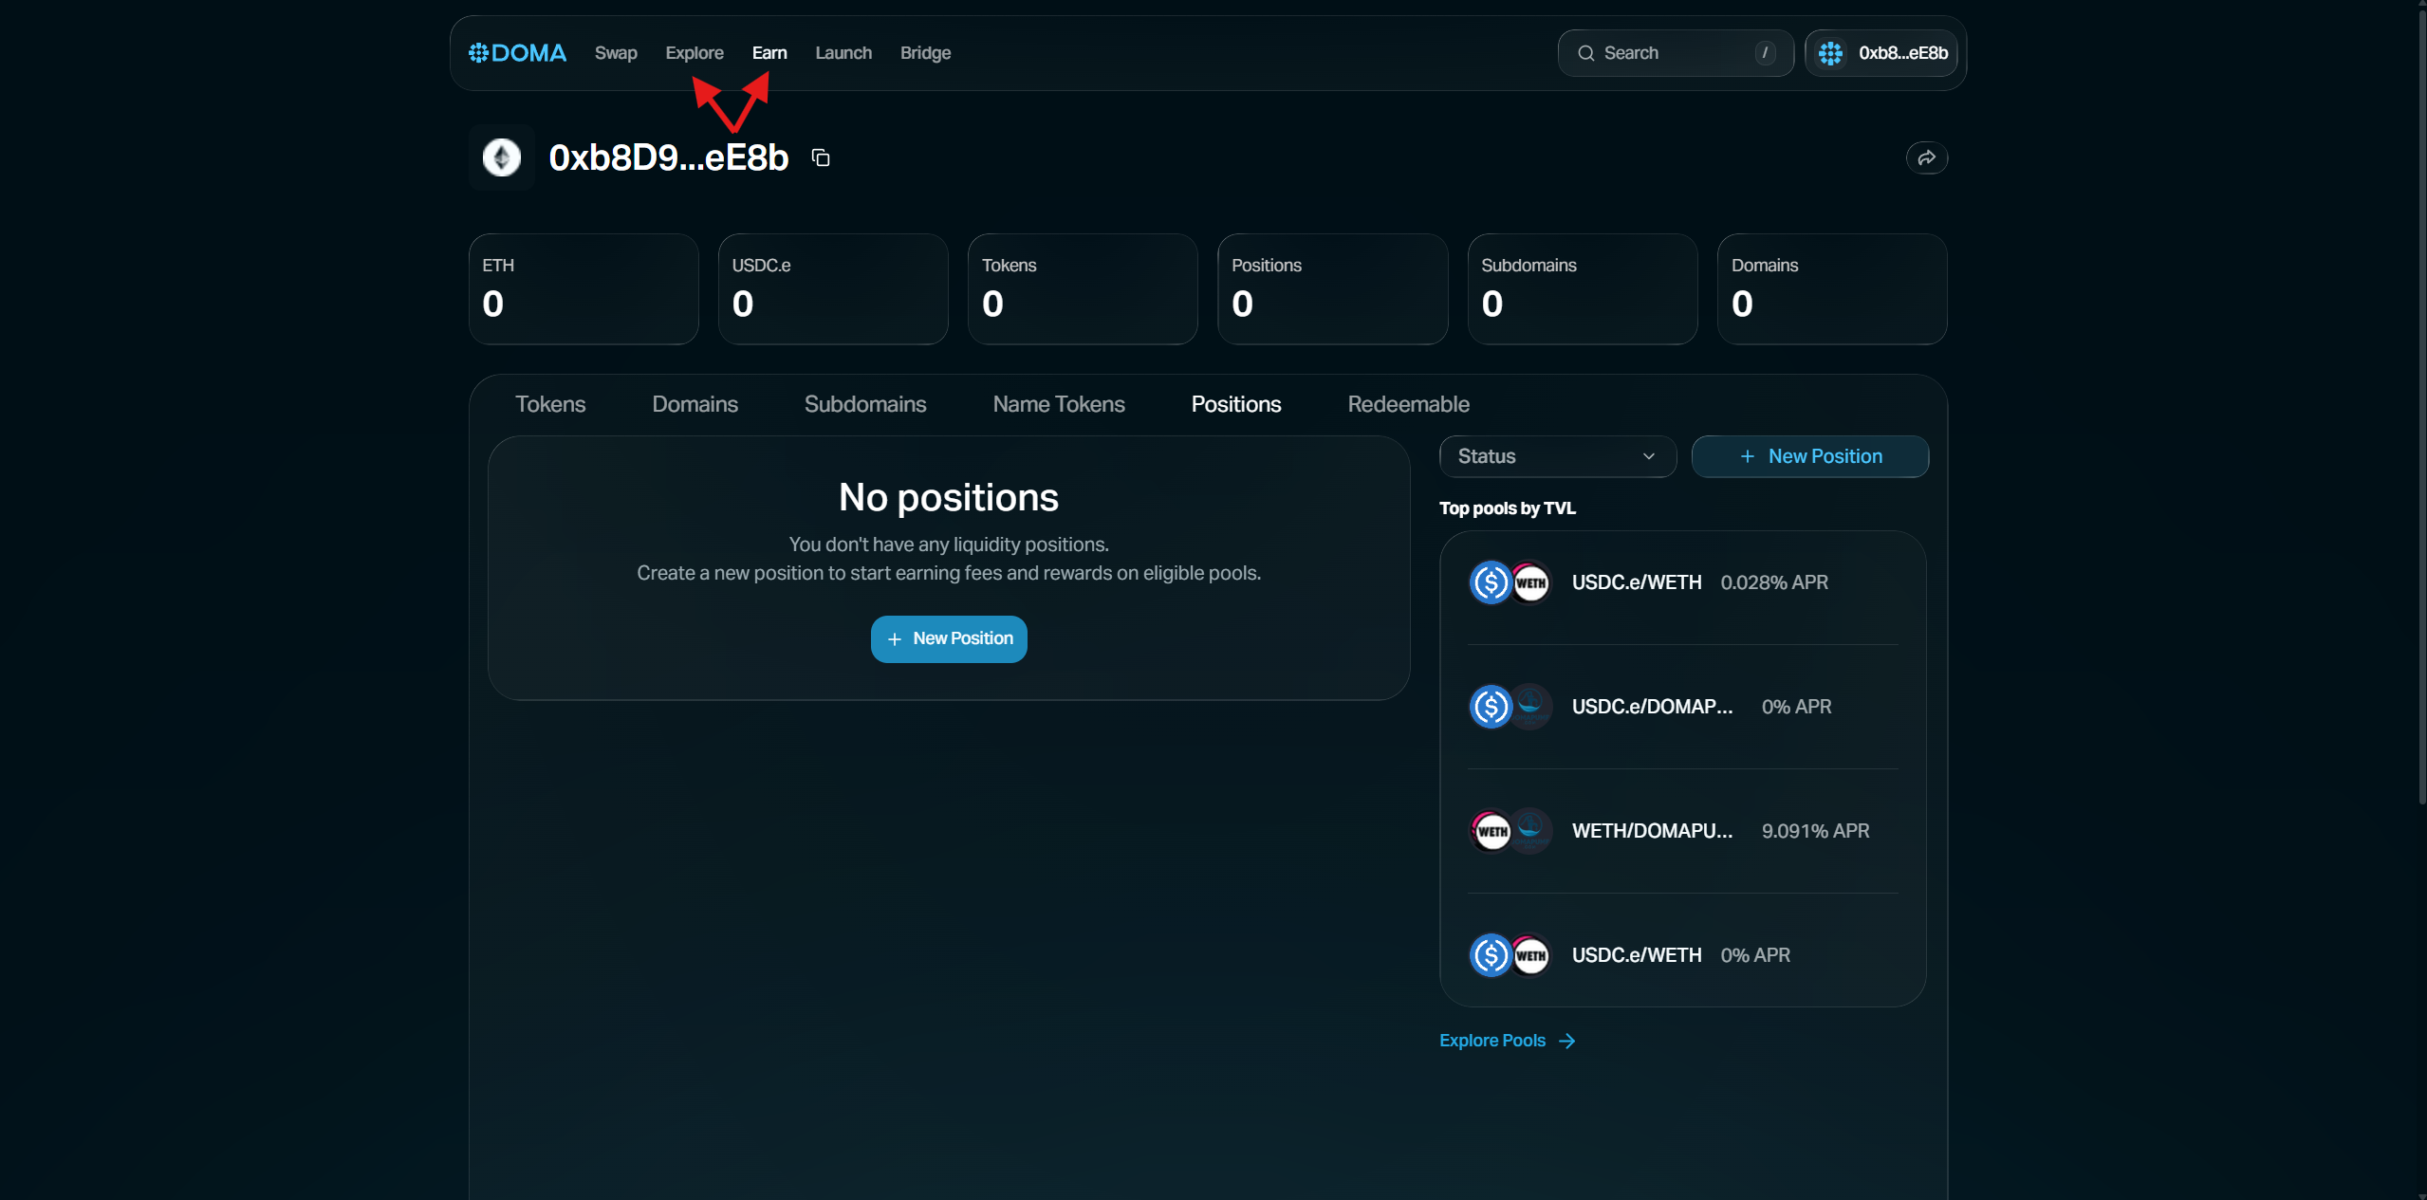The width and height of the screenshot is (2427, 1200).
Task: Click USDC.e/WETH 0.028% APR pool icons
Action: 1510,582
